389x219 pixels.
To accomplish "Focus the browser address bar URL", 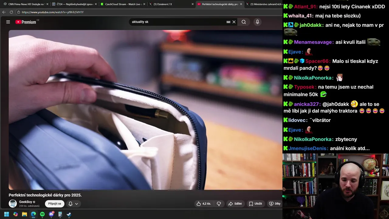I will (53, 12).
